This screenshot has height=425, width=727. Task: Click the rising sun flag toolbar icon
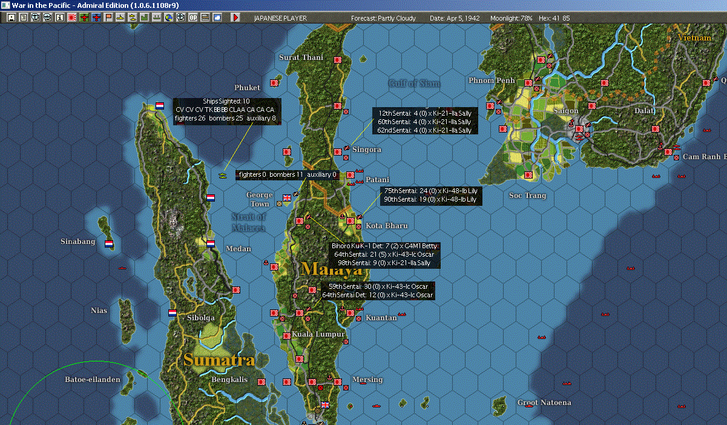(71, 18)
